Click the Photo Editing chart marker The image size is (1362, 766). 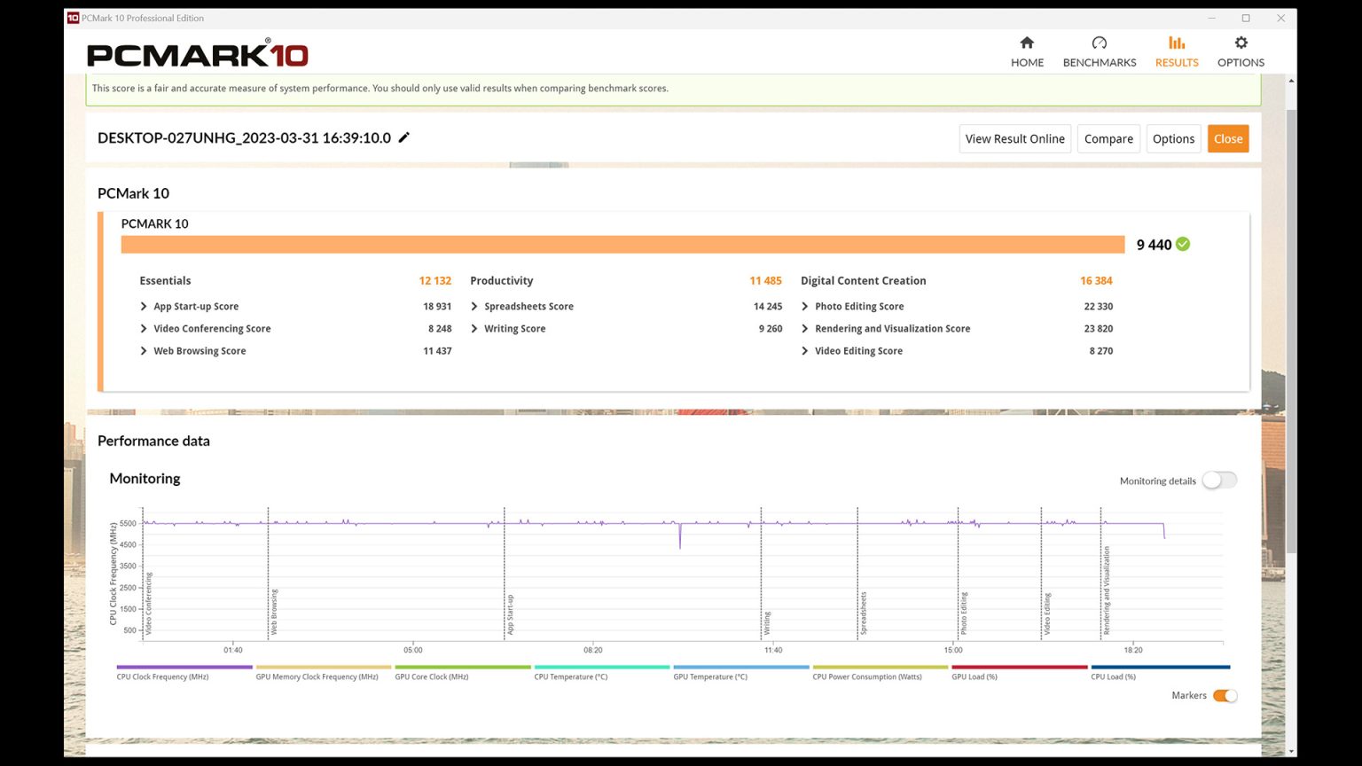[964, 614]
